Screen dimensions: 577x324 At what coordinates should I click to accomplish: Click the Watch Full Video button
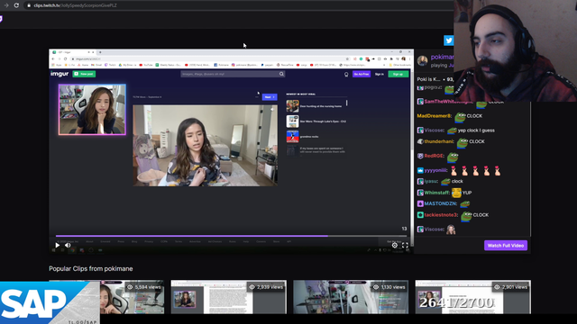point(505,246)
